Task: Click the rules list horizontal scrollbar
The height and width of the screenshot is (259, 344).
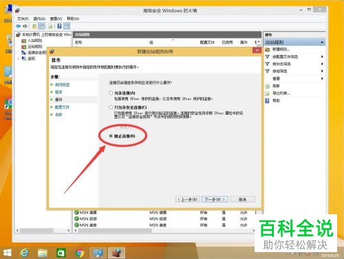Action: (x=115, y=230)
